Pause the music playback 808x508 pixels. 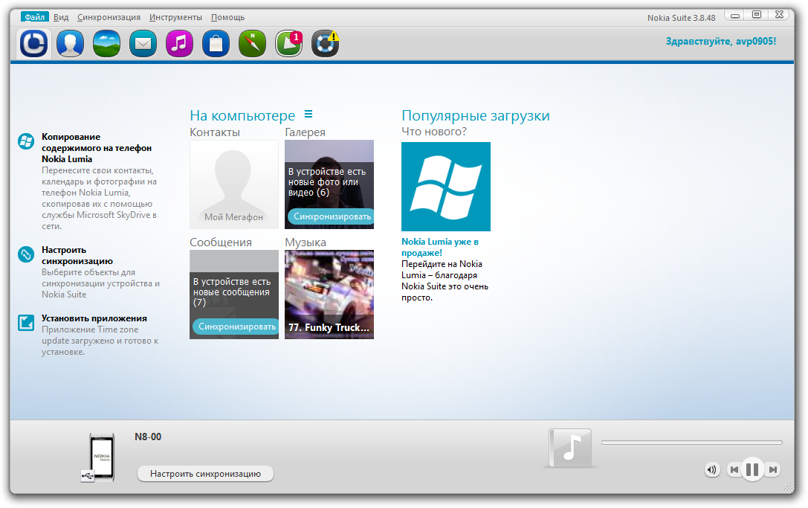point(752,469)
